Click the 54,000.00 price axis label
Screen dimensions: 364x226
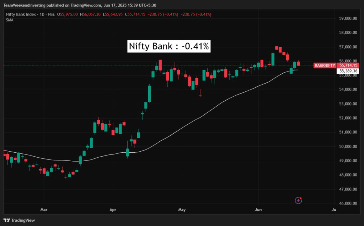(x=348, y=90)
